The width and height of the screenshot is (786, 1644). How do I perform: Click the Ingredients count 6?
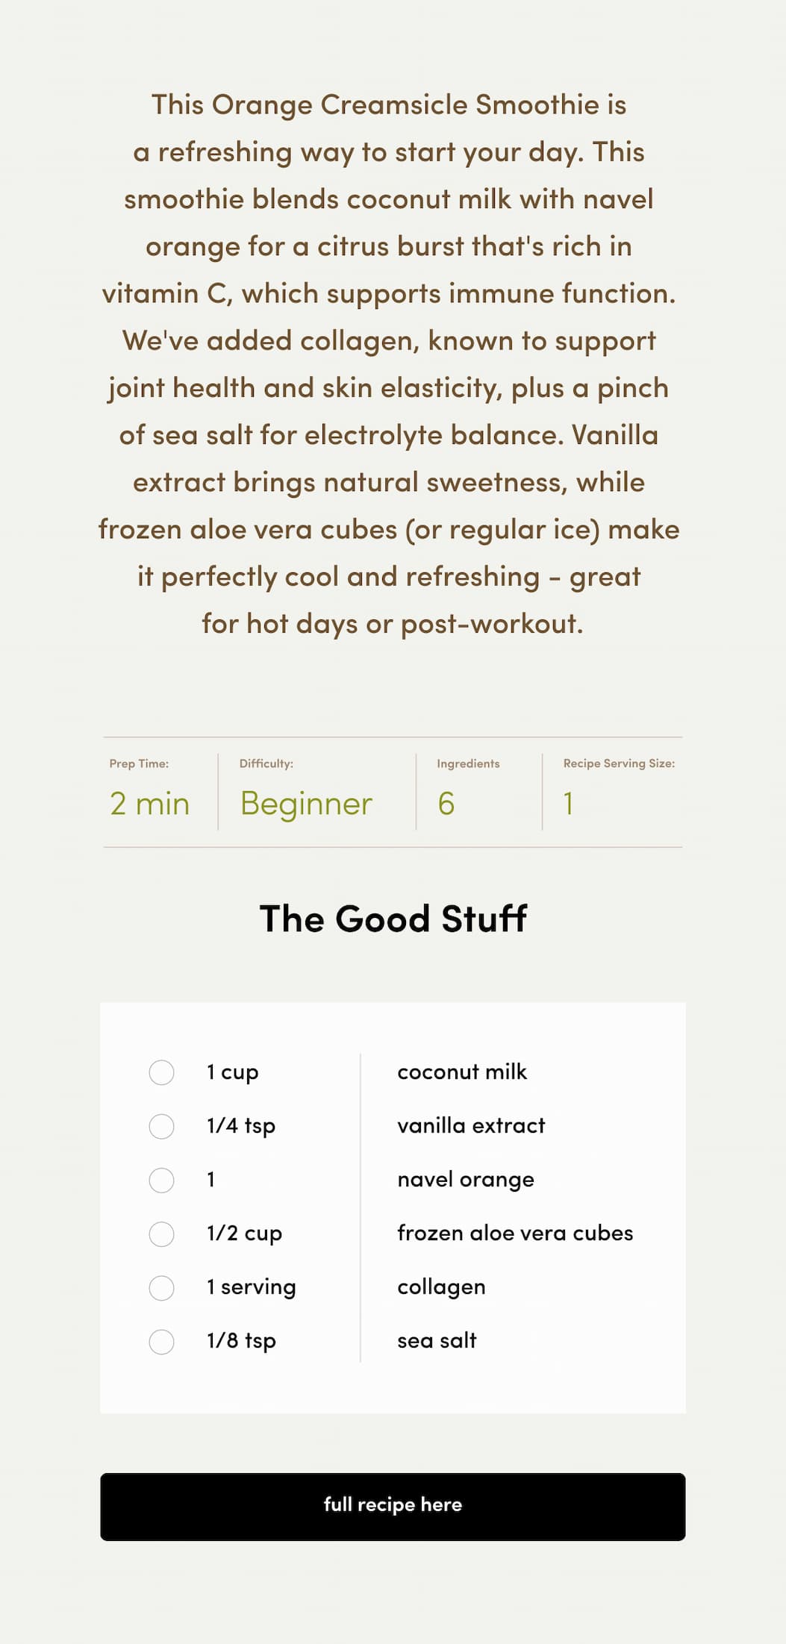[446, 804]
